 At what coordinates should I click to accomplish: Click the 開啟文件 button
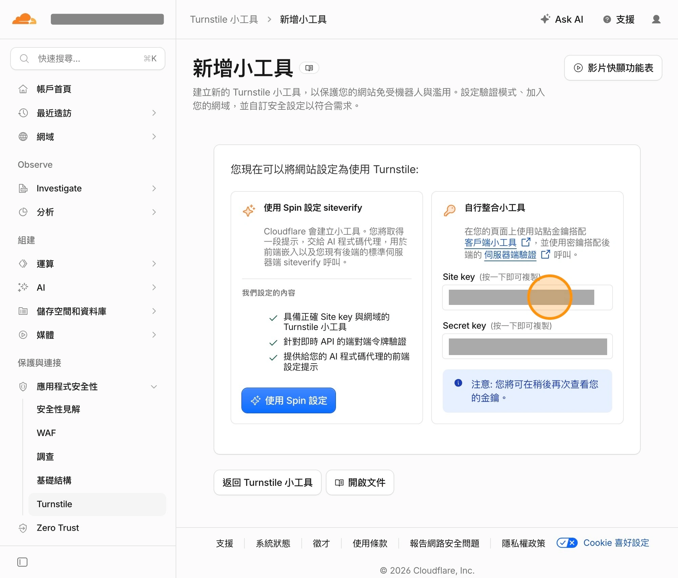(x=360, y=482)
